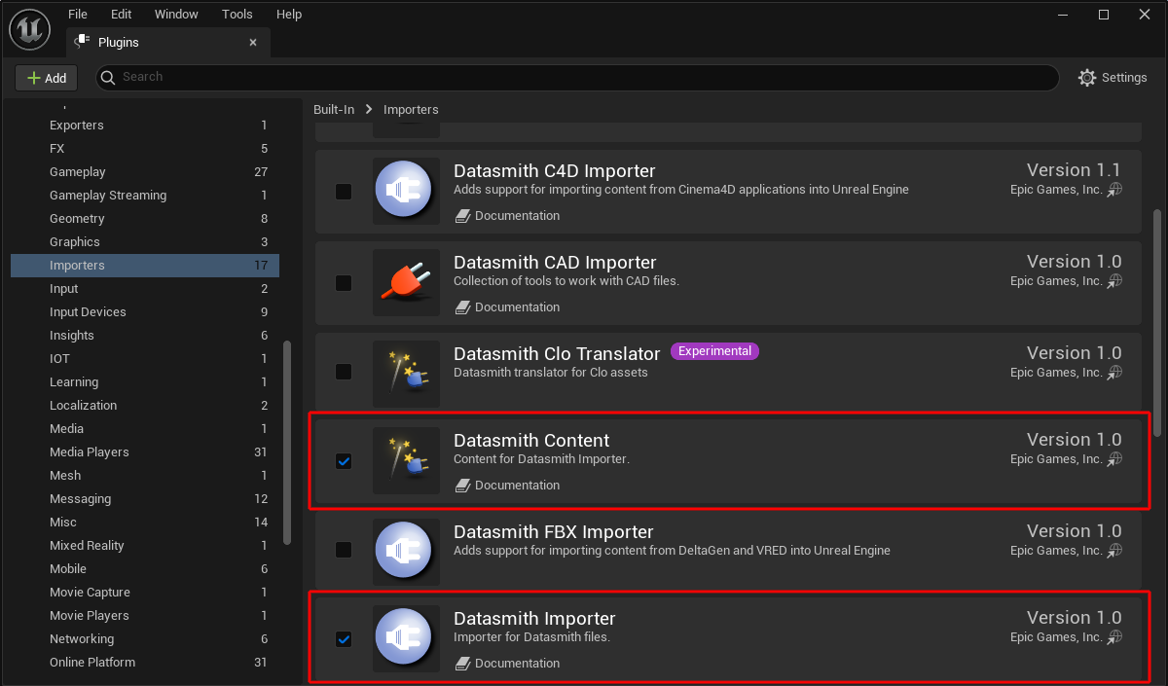The width and height of the screenshot is (1168, 686).
Task: Enable the Datasmith FBX Importer checkbox
Action: [x=344, y=550]
